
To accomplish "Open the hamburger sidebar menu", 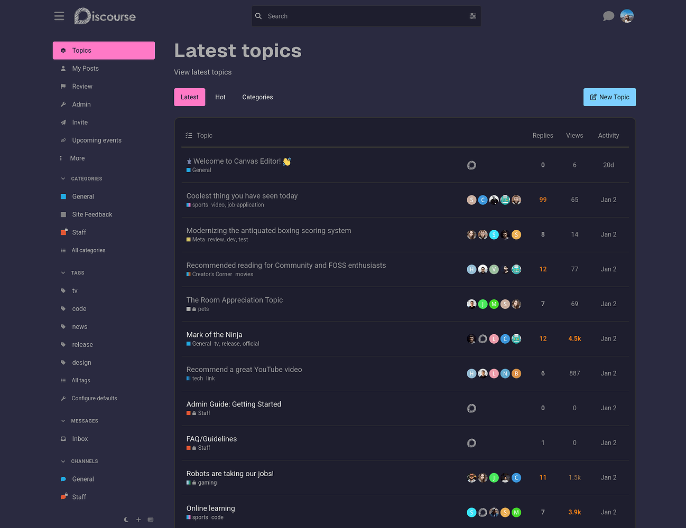I will (59, 16).
